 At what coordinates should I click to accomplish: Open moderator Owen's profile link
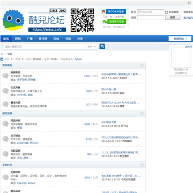pos(21,95)
